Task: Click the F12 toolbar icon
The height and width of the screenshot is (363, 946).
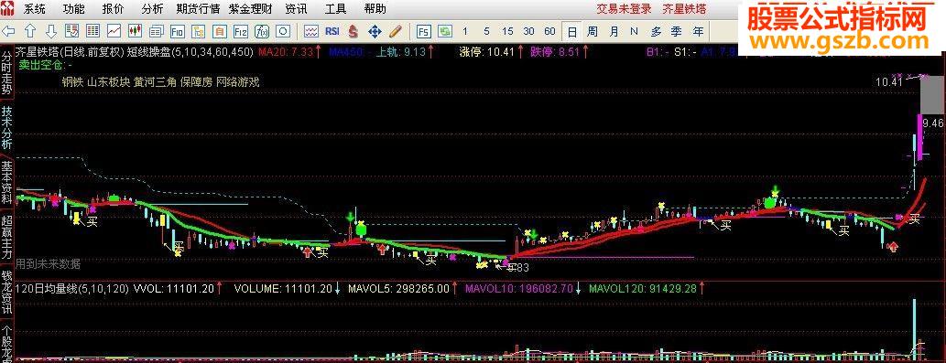Action: click(x=241, y=31)
